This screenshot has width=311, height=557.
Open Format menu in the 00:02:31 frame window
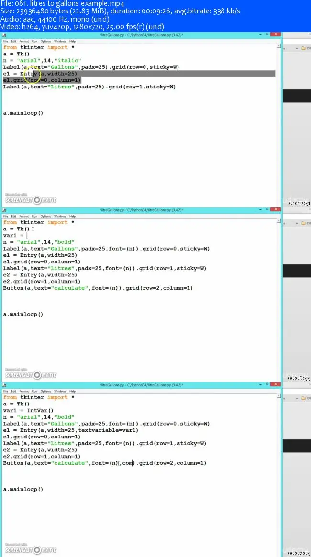(x=24, y=41)
